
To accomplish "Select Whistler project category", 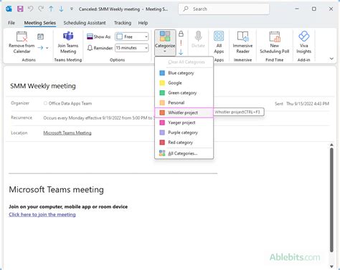I will point(184,112).
